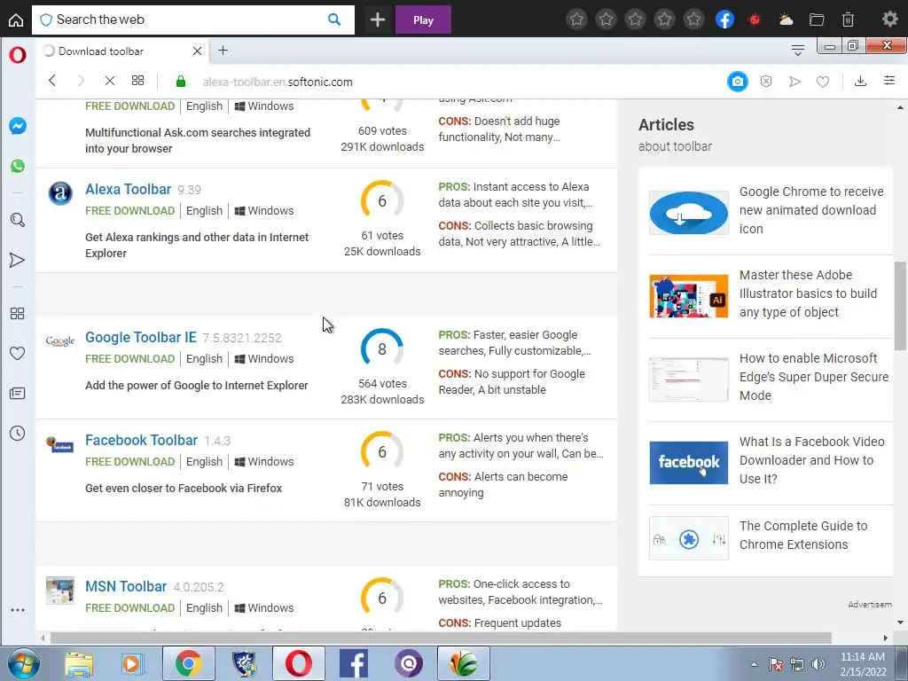Stop loading the page
The height and width of the screenshot is (681, 908).
pyautogui.click(x=109, y=81)
